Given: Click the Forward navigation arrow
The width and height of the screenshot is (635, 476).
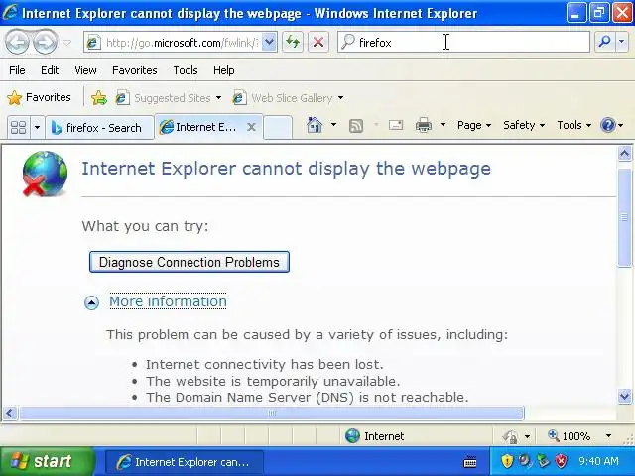Looking at the screenshot, I should point(45,42).
